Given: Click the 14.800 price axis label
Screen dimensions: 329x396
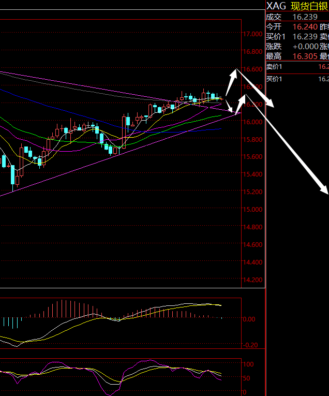Looking at the screenshot, I should [252, 227].
